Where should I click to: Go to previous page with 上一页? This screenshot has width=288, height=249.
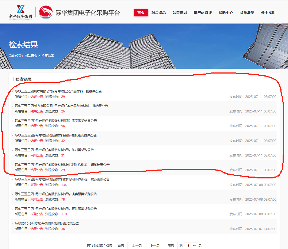click(137, 245)
